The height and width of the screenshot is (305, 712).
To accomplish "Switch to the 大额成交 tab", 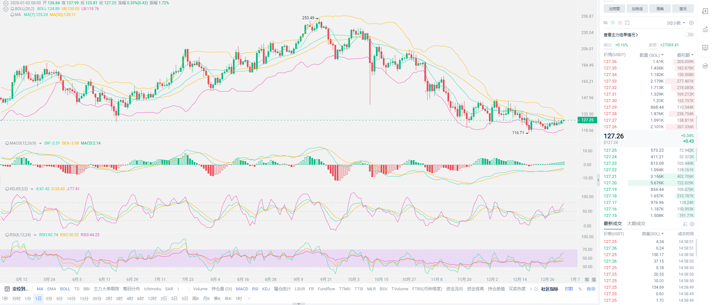I will [636, 224].
